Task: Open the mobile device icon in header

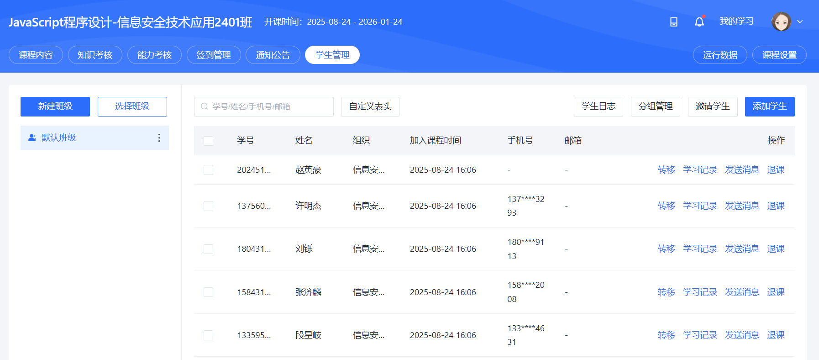Action: [x=673, y=21]
